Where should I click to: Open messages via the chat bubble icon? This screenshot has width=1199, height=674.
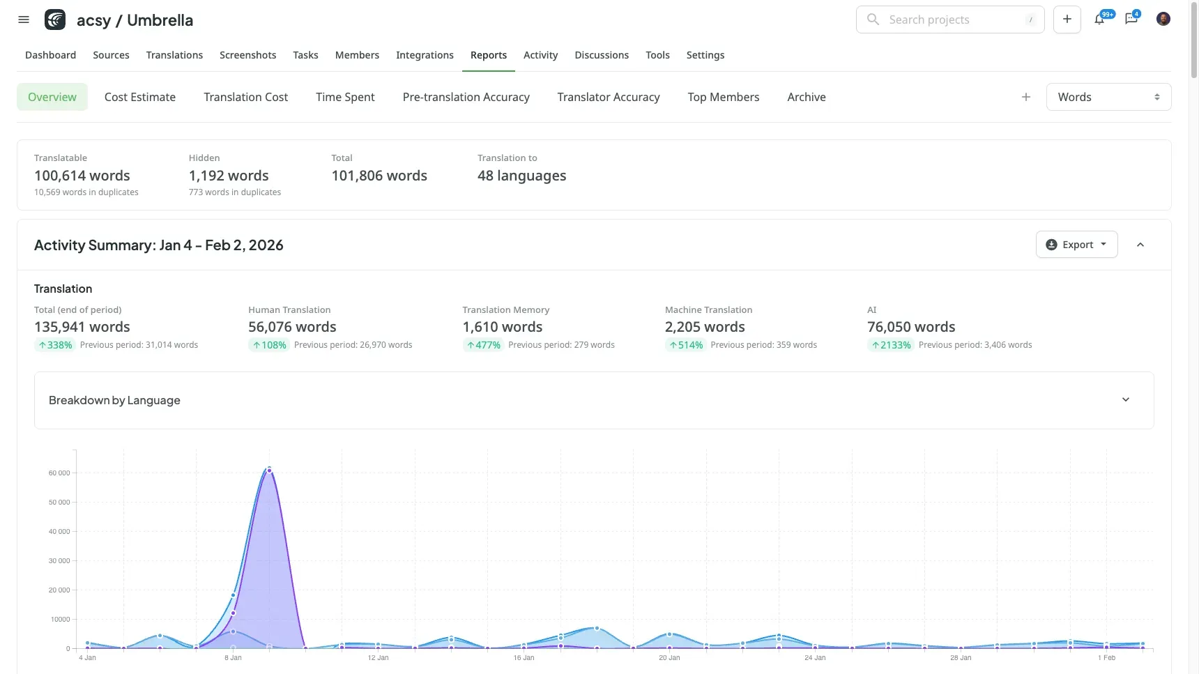(x=1130, y=20)
